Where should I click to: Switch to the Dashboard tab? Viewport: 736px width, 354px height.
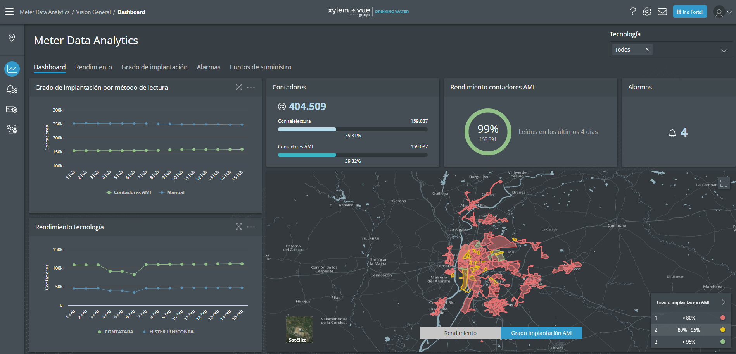(50, 67)
